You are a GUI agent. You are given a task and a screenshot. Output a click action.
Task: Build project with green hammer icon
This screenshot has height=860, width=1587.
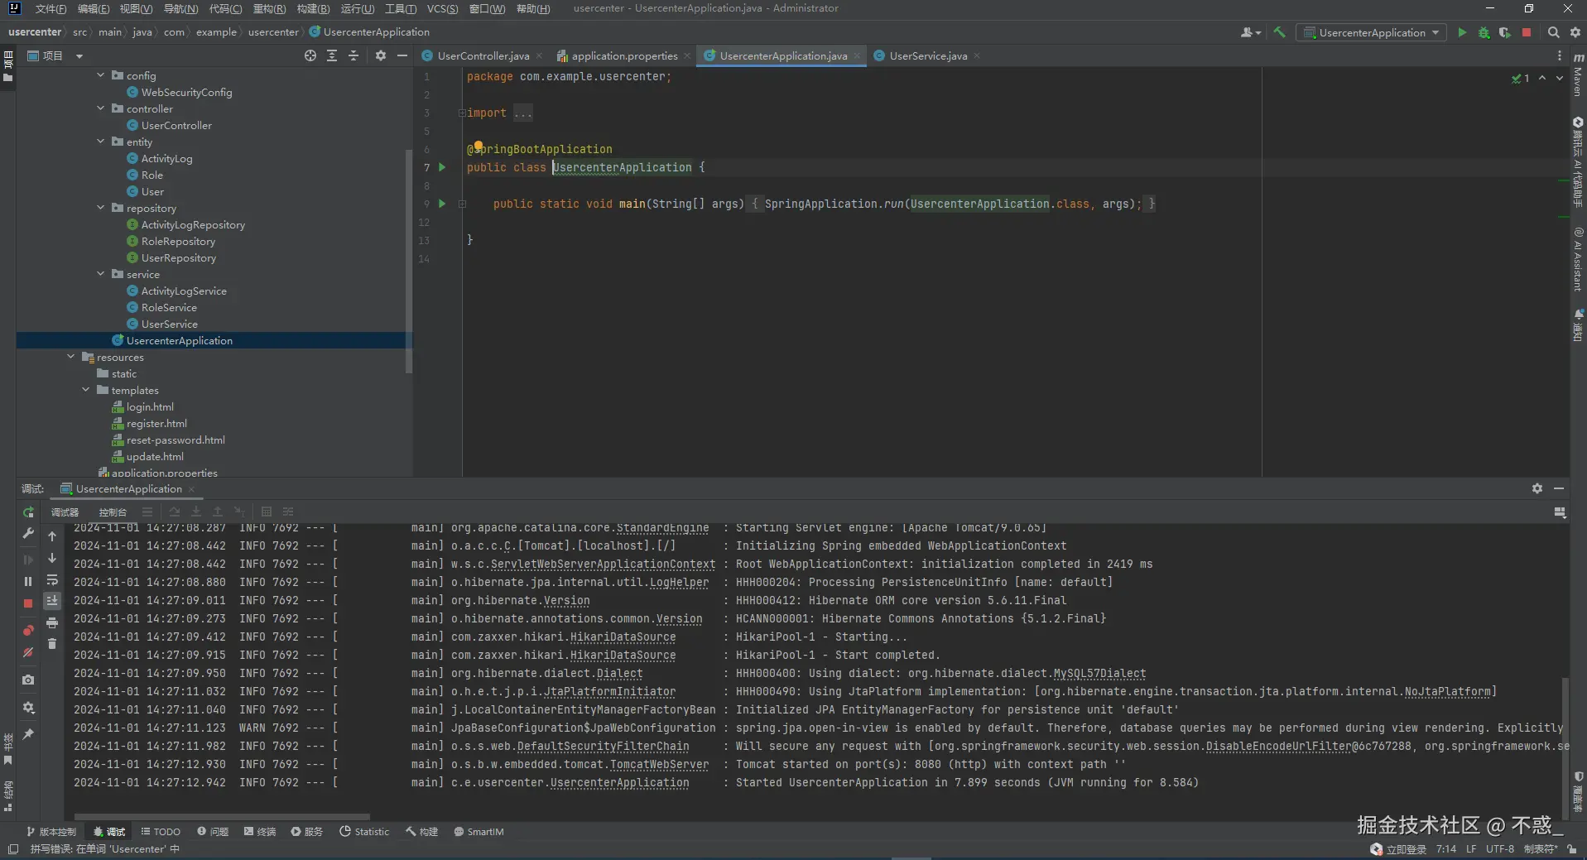pos(1279,32)
